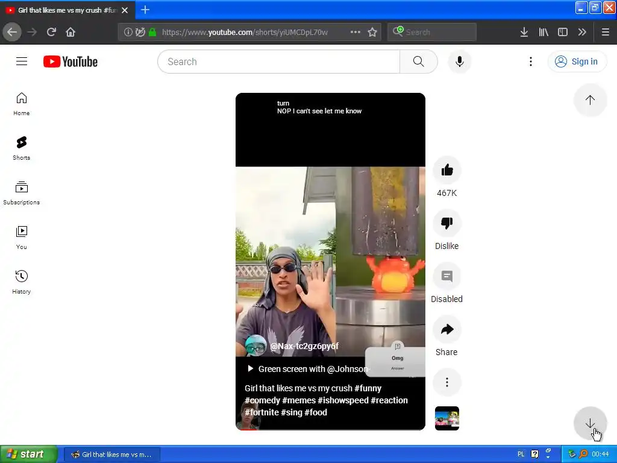Open the sound source thumbnail
The image size is (617, 463).
click(x=447, y=418)
